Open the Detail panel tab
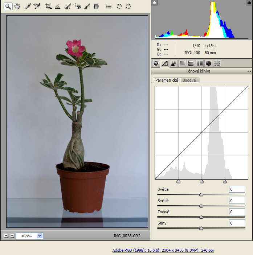 point(174,63)
